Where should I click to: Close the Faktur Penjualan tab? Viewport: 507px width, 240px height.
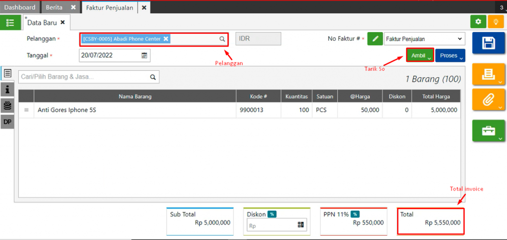point(144,7)
